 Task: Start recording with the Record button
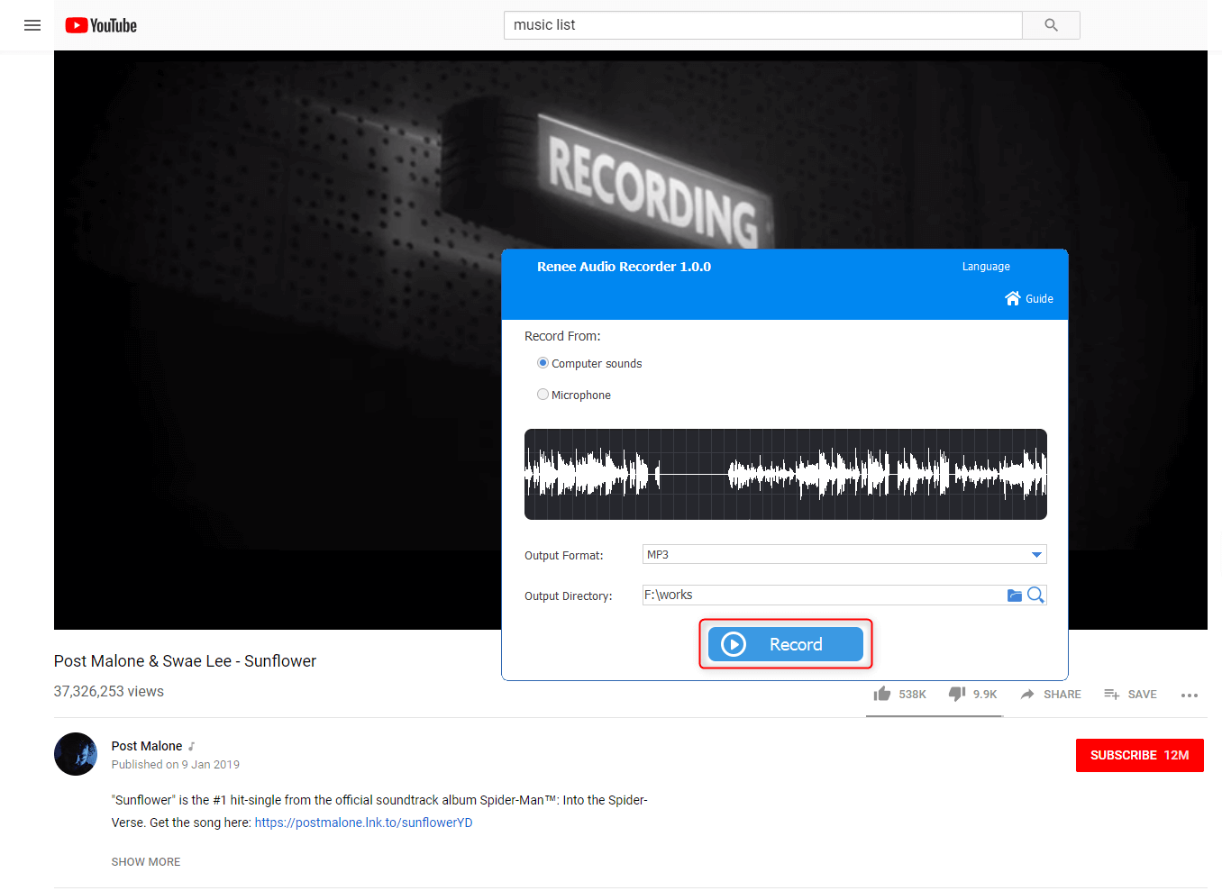(786, 644)
